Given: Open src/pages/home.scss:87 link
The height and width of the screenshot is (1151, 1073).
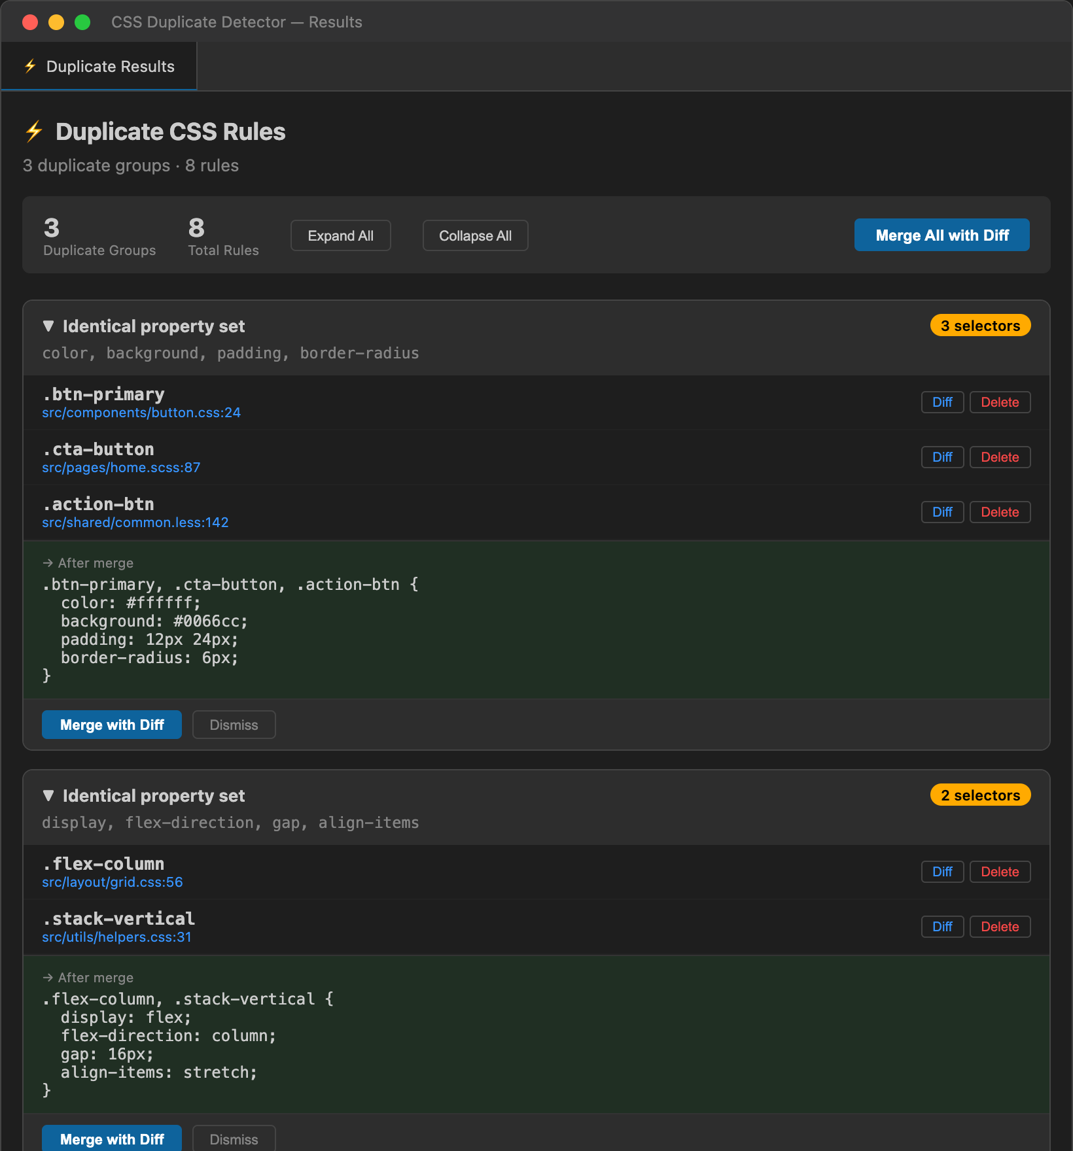Looking at the screenshot, I should coord(121,468).
